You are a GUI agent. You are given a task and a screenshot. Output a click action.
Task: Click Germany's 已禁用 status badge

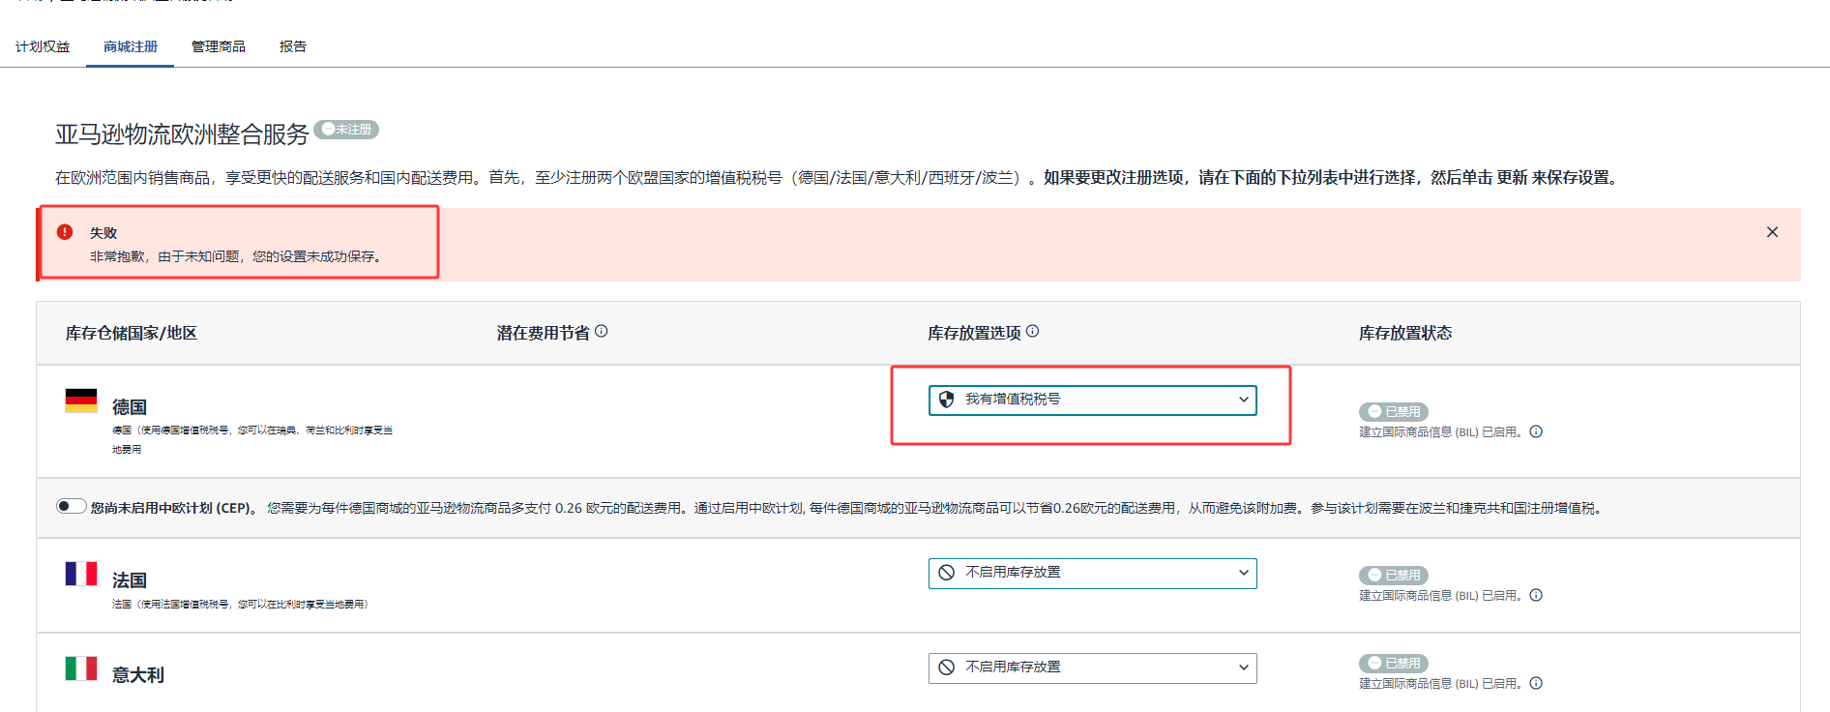coord(1394,412)
